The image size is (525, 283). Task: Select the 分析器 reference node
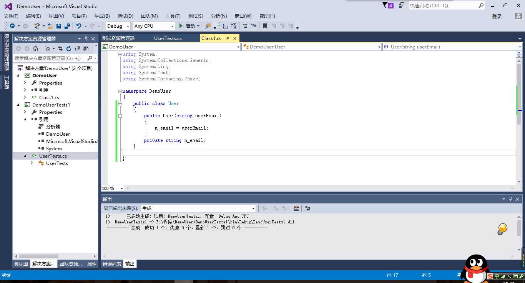53,127
